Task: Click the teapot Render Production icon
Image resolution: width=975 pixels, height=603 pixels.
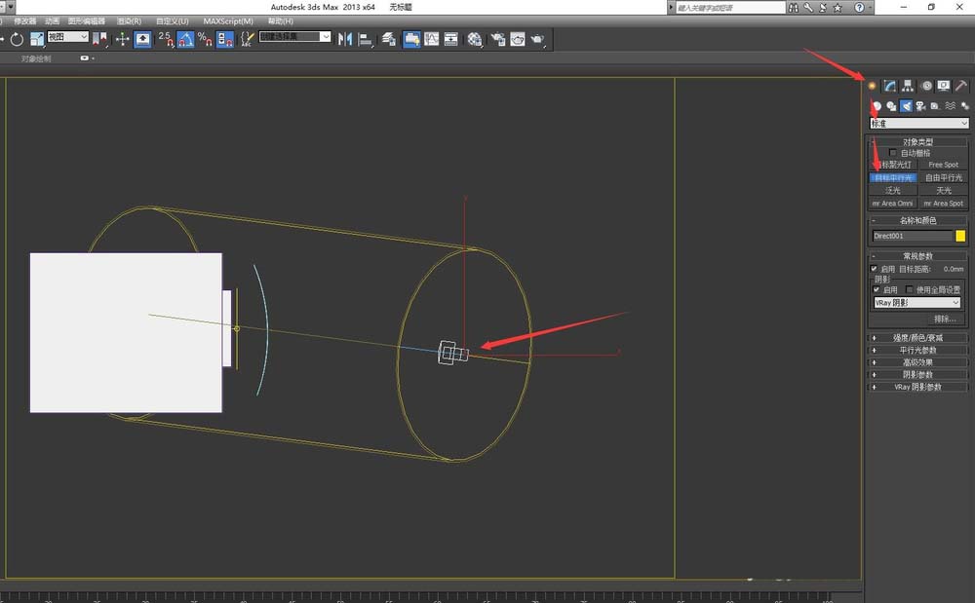Action: point(537,39)
